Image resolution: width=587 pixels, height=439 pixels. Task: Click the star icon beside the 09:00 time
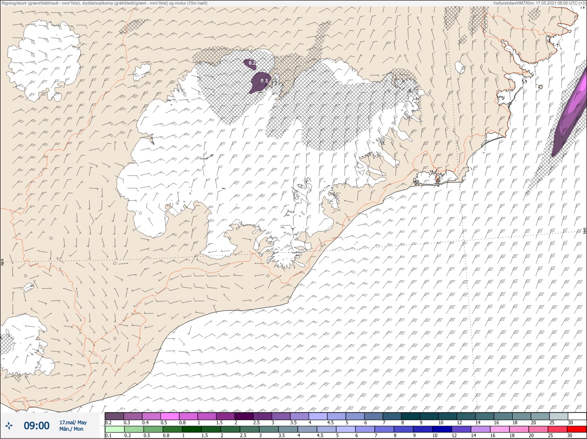(9, 426)
